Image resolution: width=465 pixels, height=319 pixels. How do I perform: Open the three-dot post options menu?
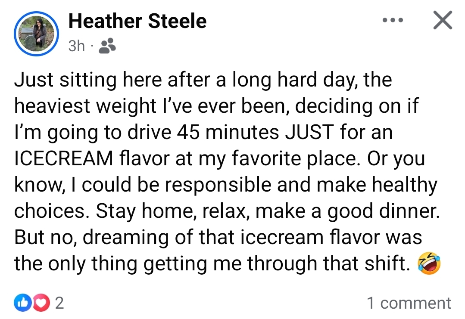[393, 20]
